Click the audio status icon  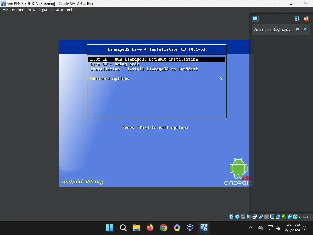pos(249,217)
